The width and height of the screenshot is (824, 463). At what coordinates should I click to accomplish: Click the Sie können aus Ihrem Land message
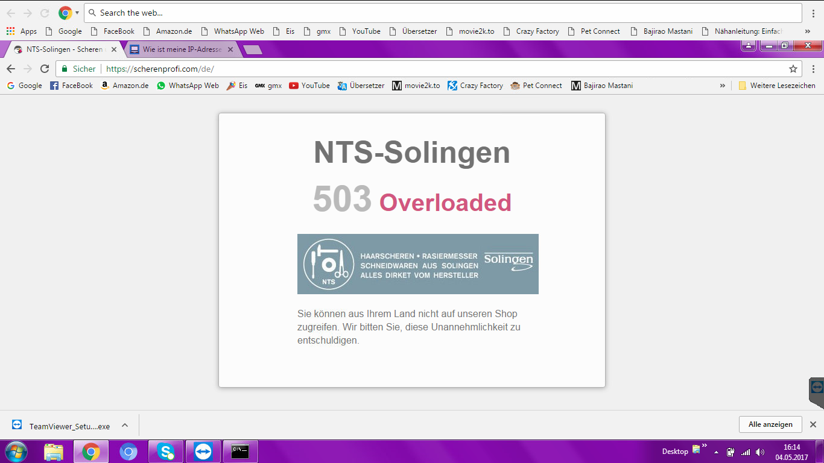pyautogui.click(x=409, y=327)
